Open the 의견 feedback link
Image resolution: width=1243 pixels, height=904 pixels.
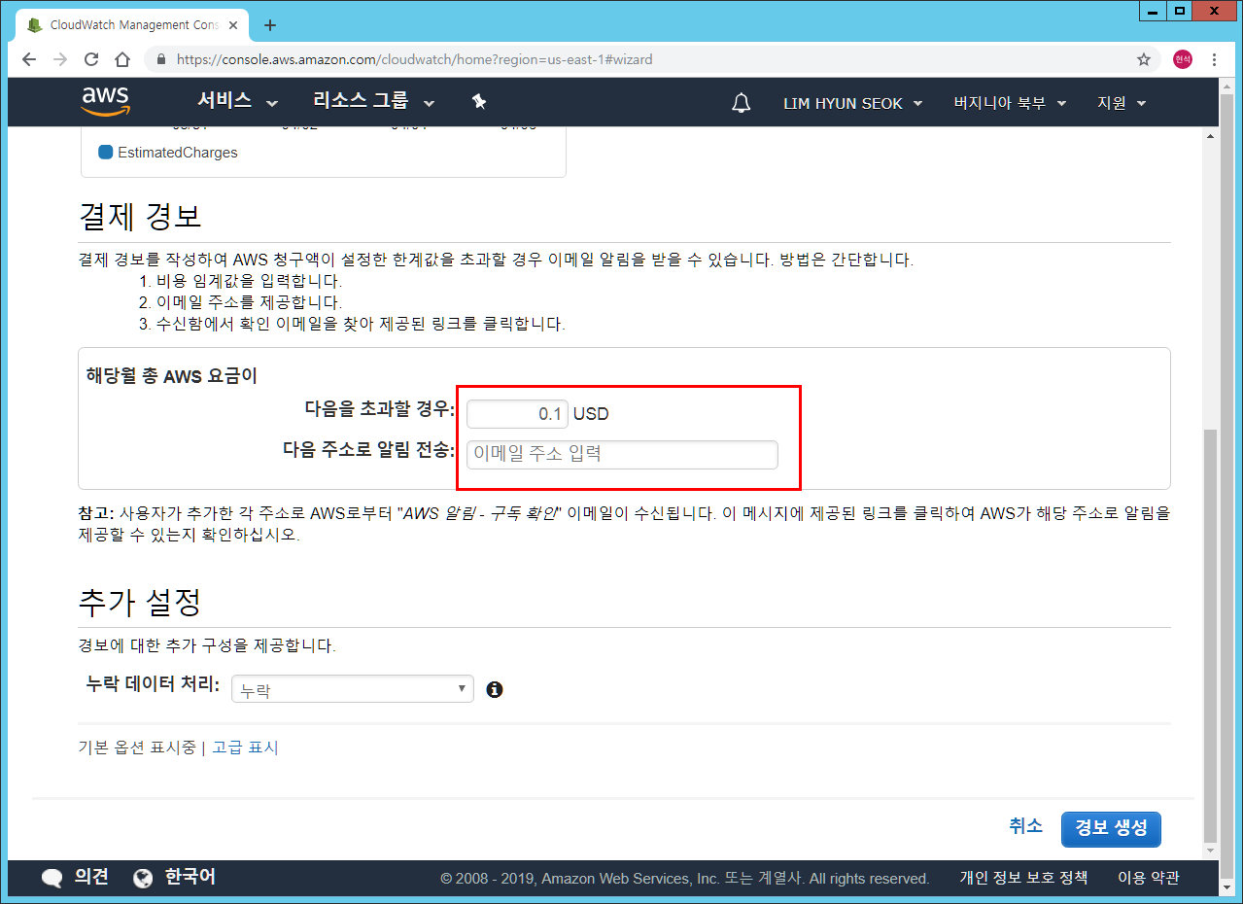(x=91, y=878)
